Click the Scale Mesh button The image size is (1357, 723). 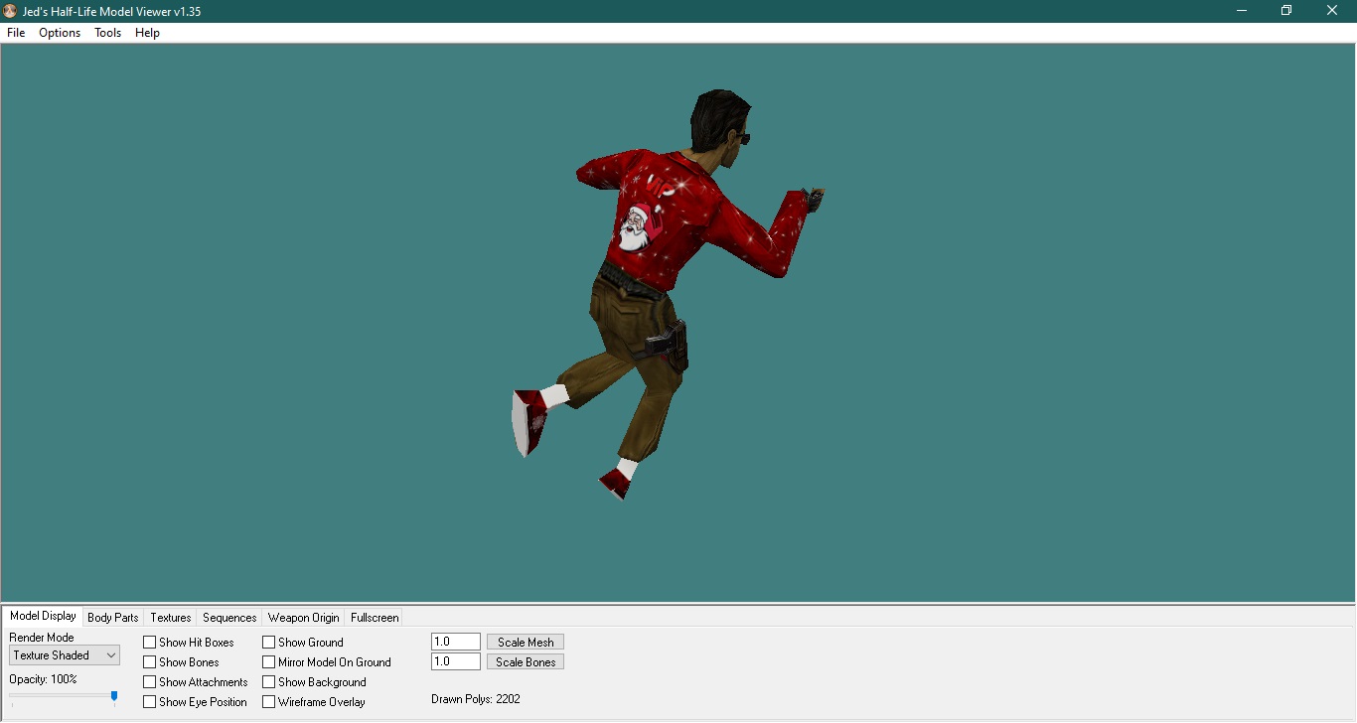[x=526, y=642]
